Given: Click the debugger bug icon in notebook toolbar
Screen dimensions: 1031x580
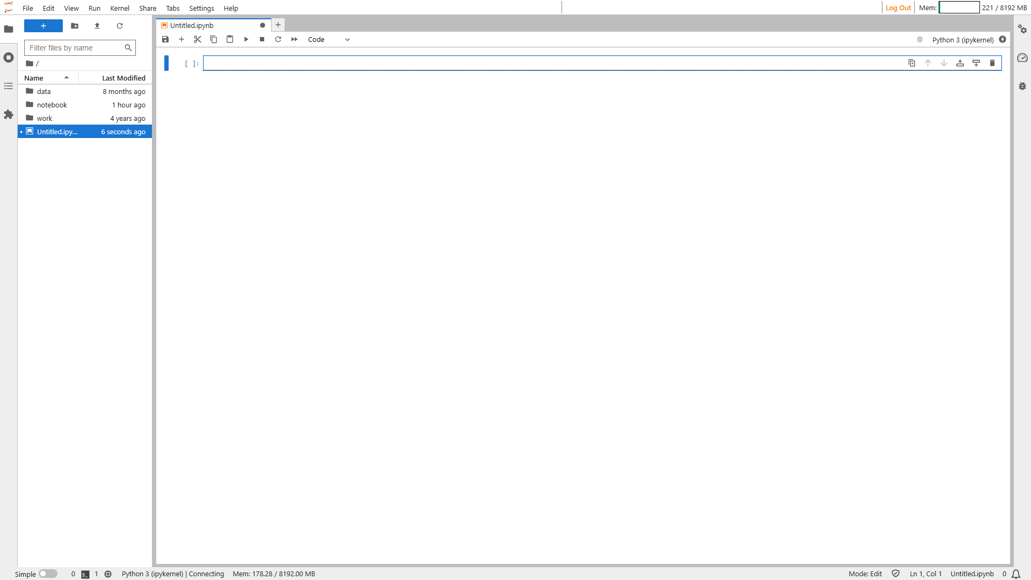Looking at the screenshot, I should click(x=920, y=40).
